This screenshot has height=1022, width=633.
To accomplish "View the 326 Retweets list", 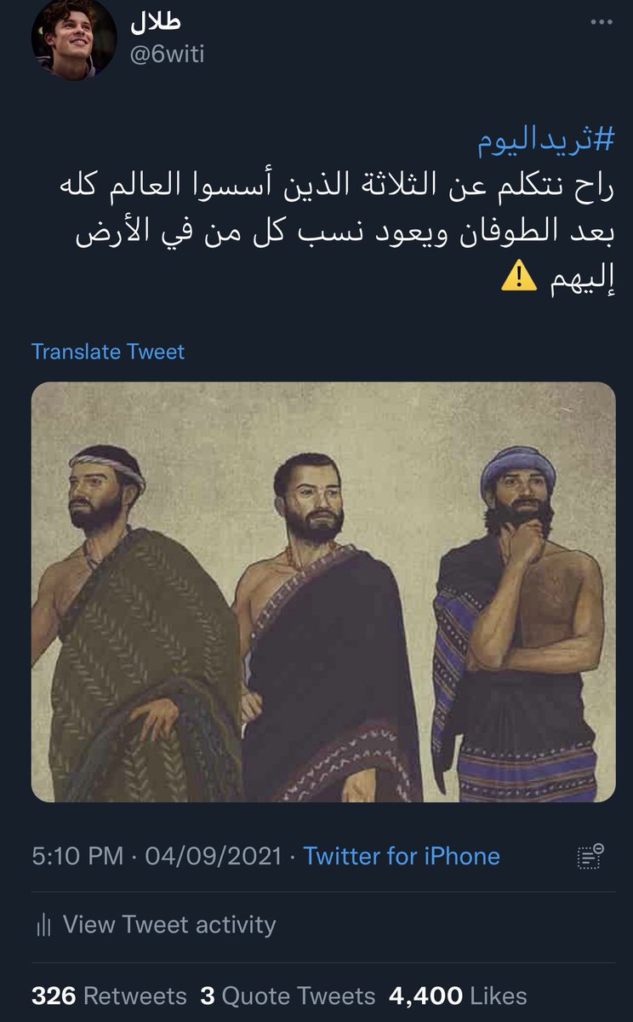I will click(x=109, y=996).
